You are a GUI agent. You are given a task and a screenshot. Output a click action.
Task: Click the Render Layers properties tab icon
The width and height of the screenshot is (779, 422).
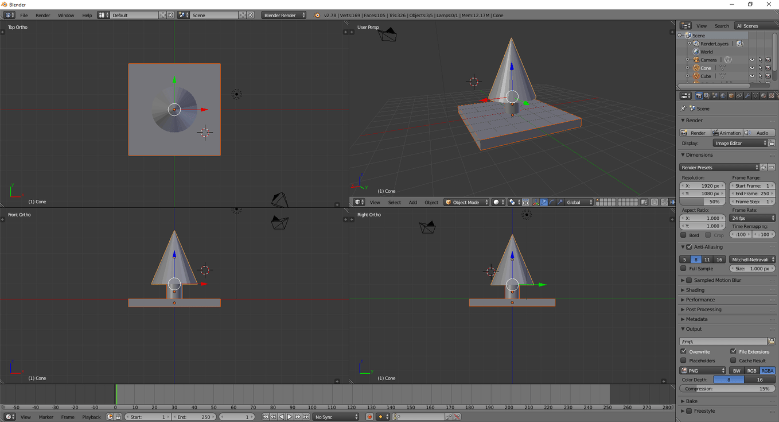pos(707,96)
